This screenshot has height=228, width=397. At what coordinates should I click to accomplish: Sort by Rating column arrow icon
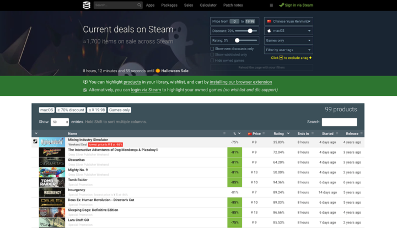point(288,133)
